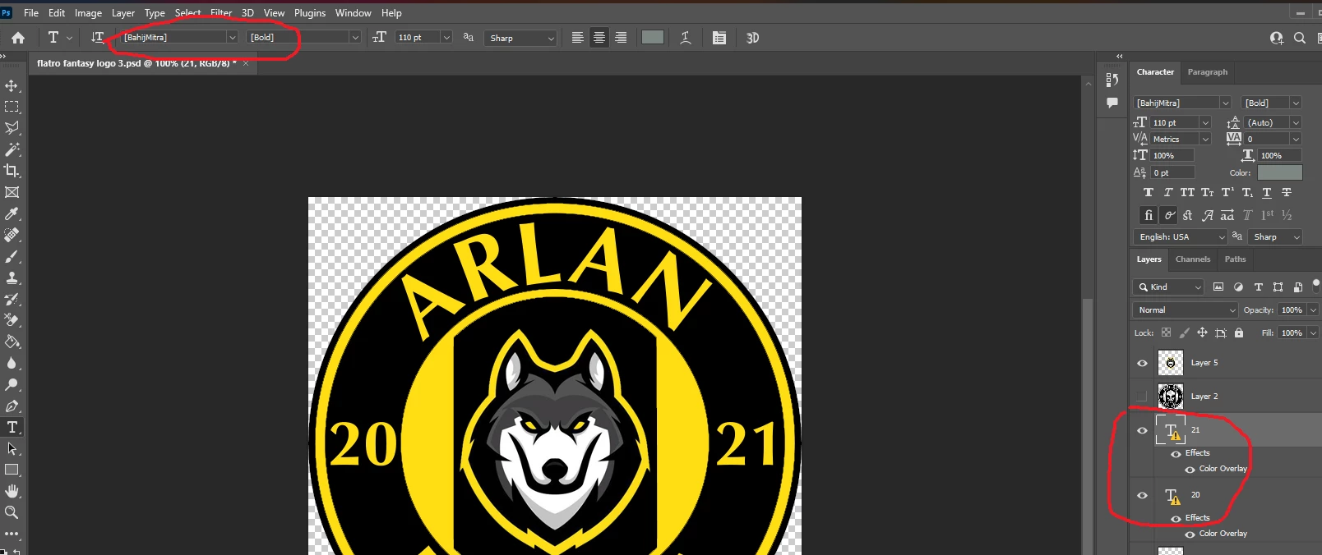1322x555 pixels.
Task: Open the Plugins menu
Action: pos(310,13)
